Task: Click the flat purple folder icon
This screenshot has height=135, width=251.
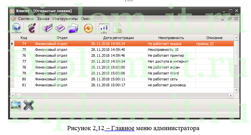Action: (x=60, y=28)
